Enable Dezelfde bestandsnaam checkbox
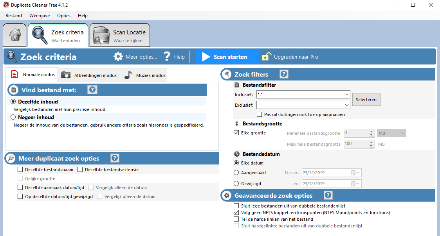440x236 pixels. click(20, 169)
